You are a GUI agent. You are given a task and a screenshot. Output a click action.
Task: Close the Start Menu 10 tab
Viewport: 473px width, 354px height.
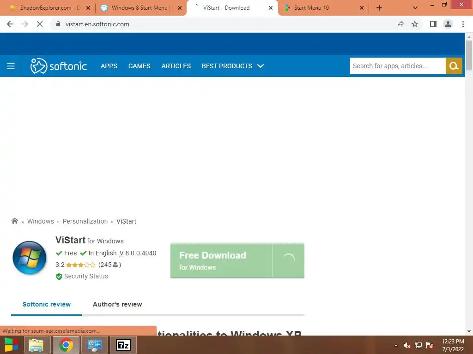click(x=362, y=8)
